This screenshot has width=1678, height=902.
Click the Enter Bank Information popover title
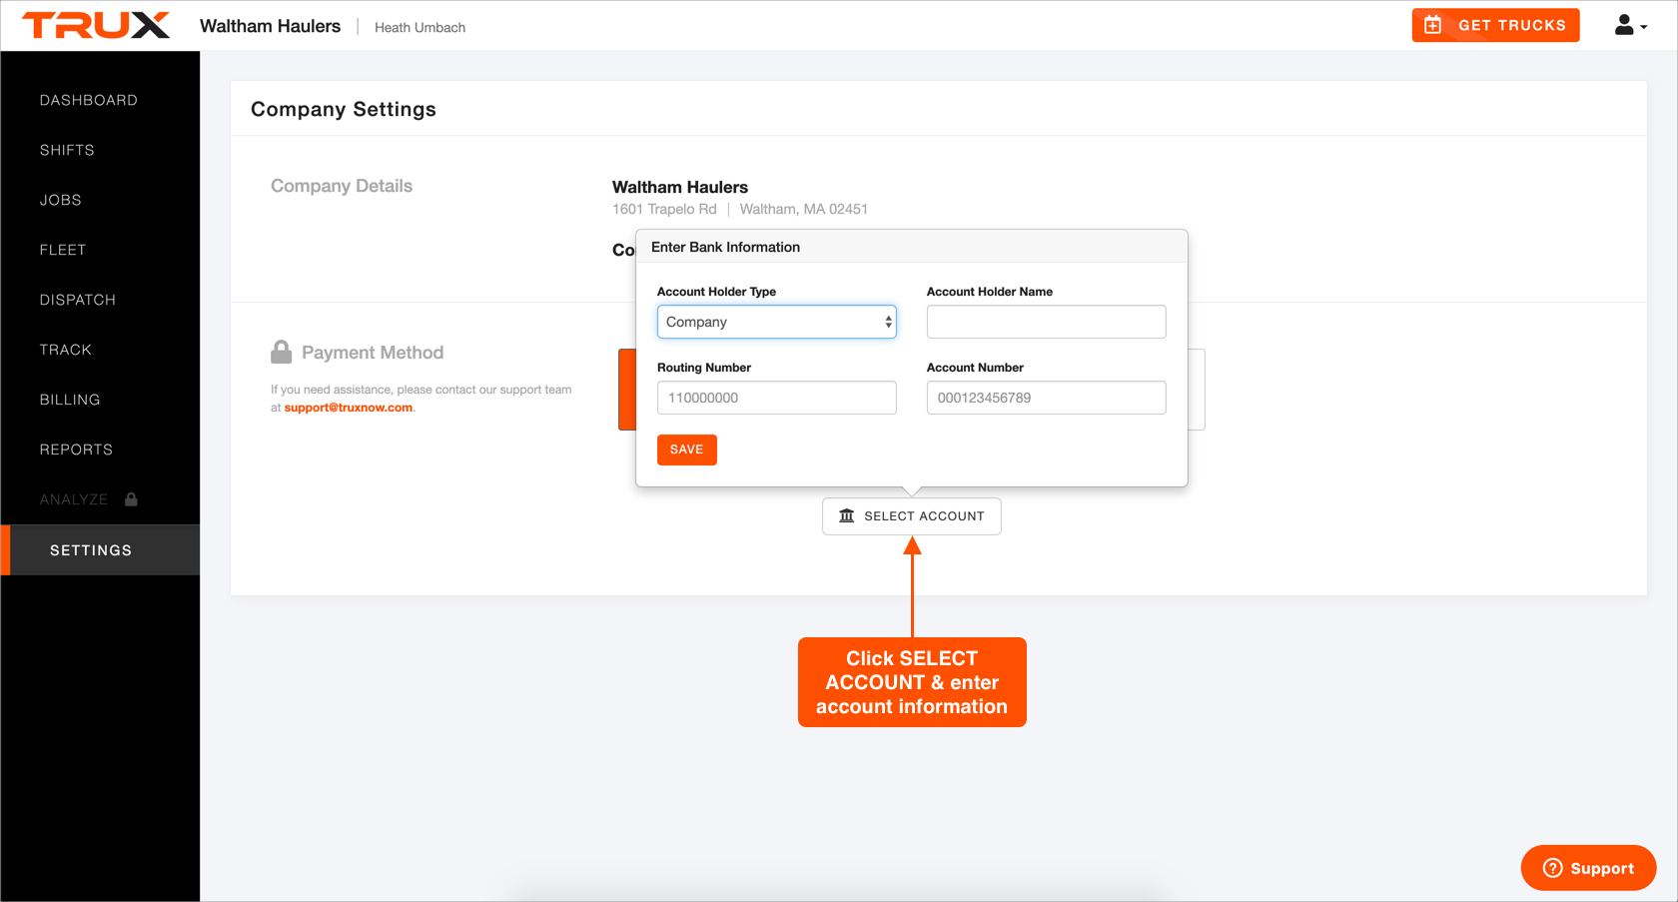(725, 247)
